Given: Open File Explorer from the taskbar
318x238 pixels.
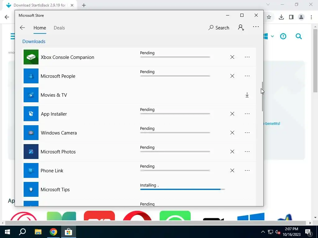Looking at the screenshot, I should pyautogui.click(x=38, y=232).
